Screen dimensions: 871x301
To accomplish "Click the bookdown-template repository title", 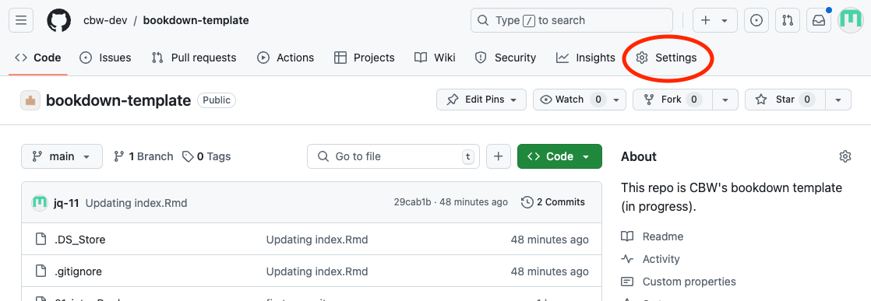I will coord(118,100).
